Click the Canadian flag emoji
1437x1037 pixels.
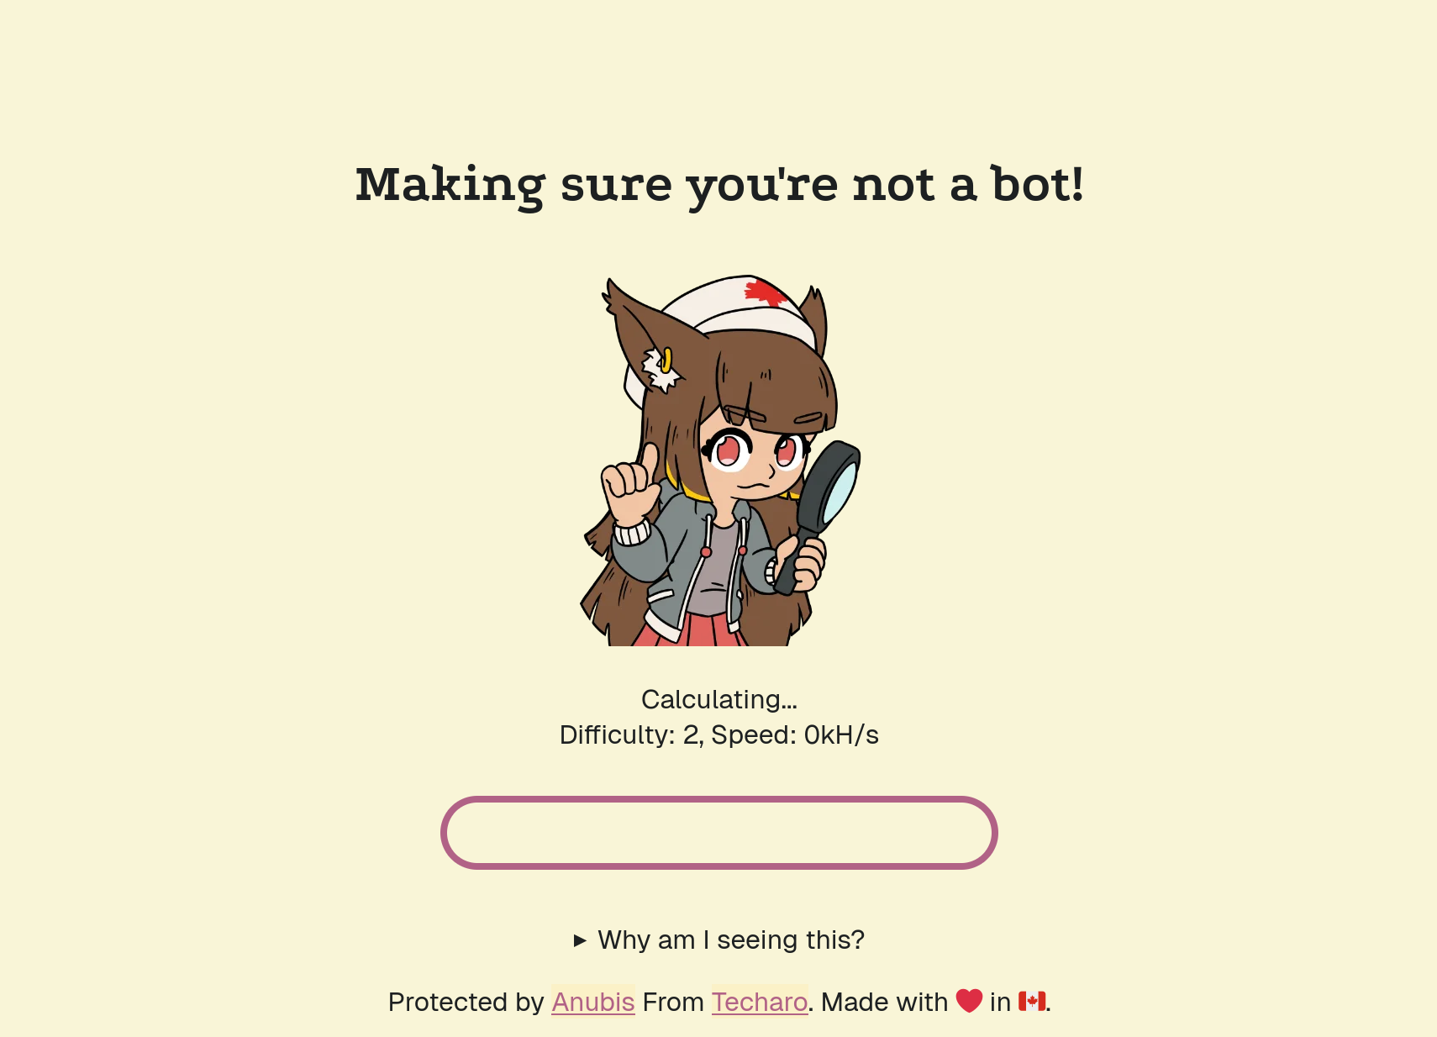[x=1032, y=1001]
